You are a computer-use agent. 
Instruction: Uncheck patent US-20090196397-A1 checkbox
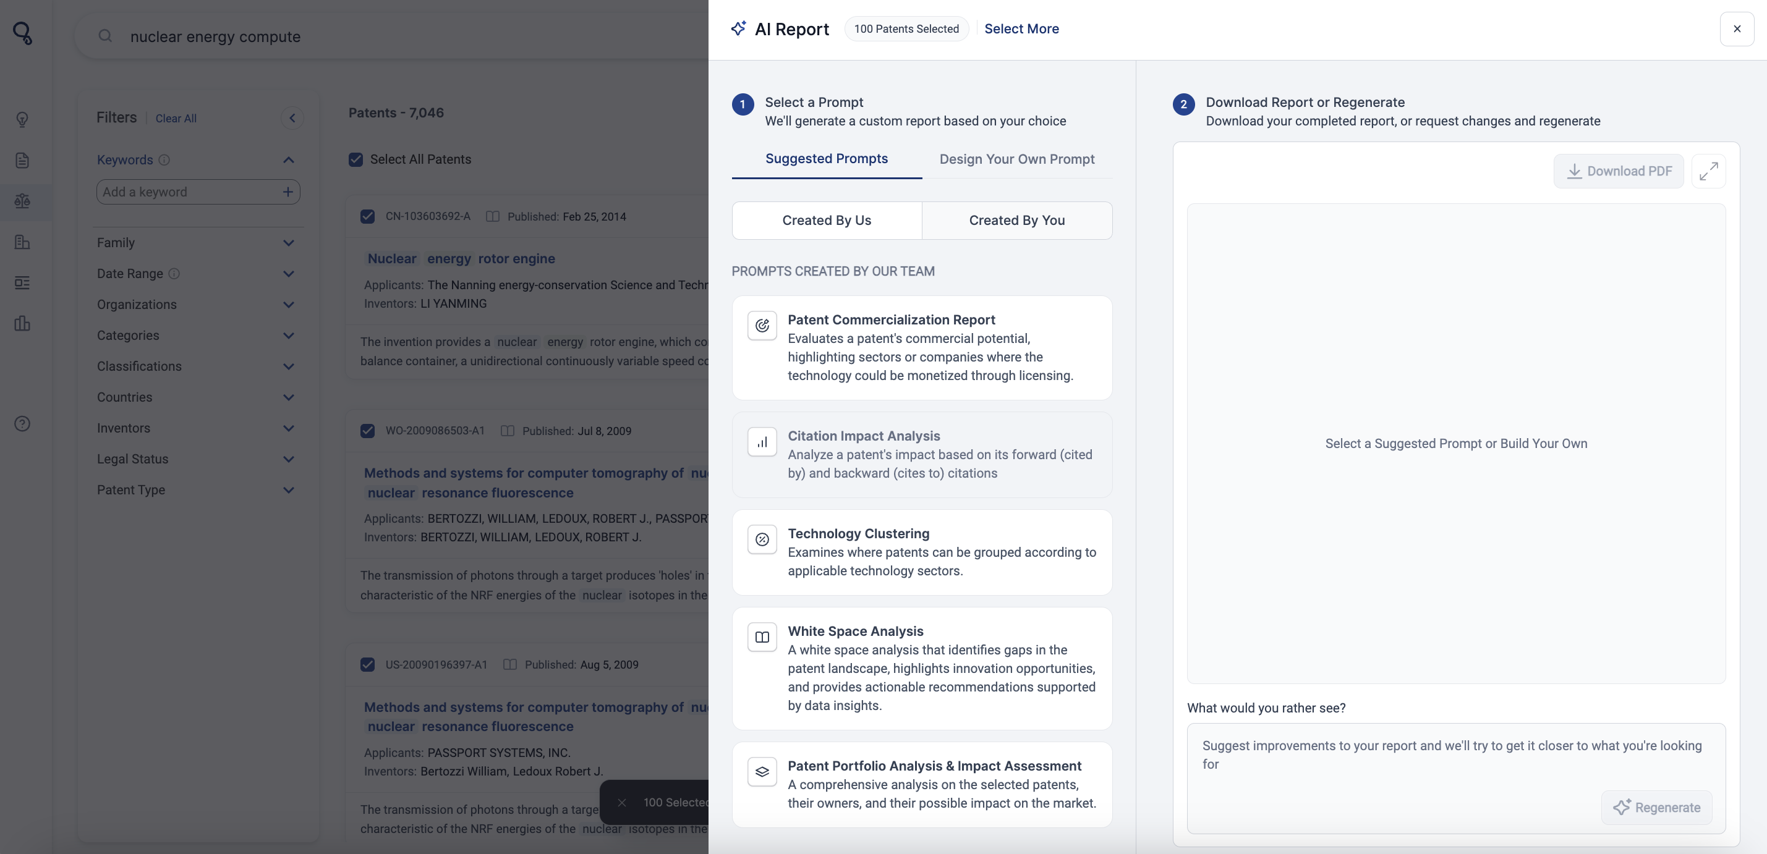point(368,665)
